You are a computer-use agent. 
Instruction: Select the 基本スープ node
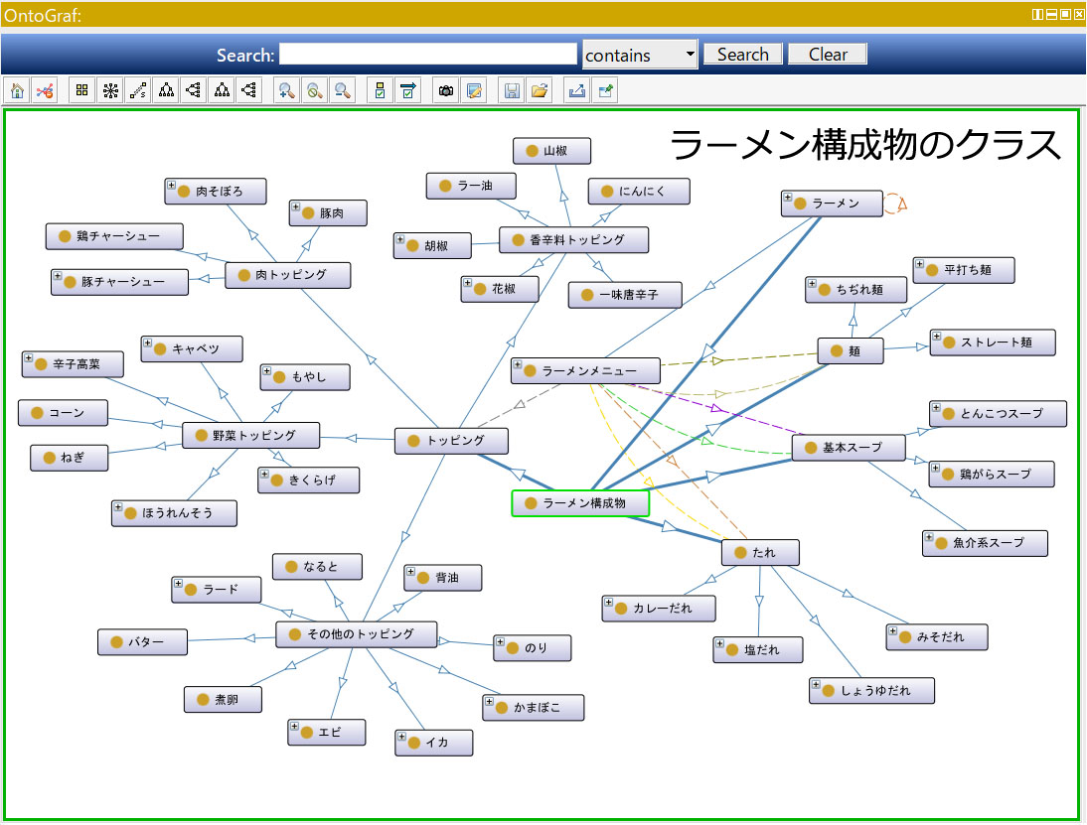point(849,448)
